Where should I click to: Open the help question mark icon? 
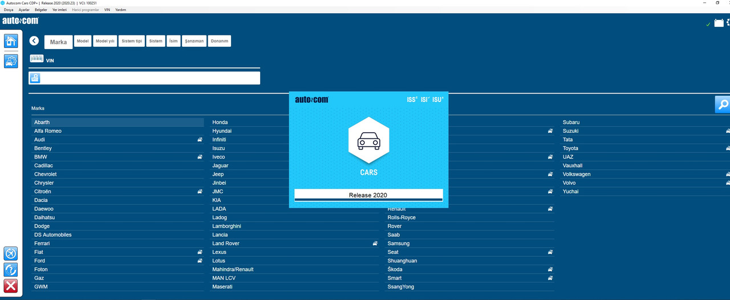[11, 270]
